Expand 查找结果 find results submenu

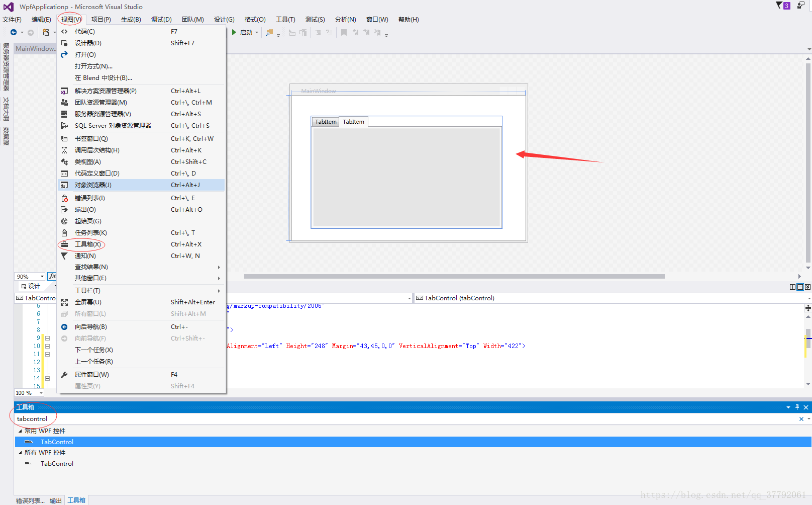point(142,267)
